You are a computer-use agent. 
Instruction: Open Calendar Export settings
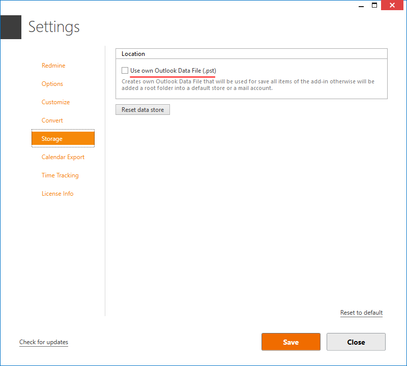coord(63,157)
